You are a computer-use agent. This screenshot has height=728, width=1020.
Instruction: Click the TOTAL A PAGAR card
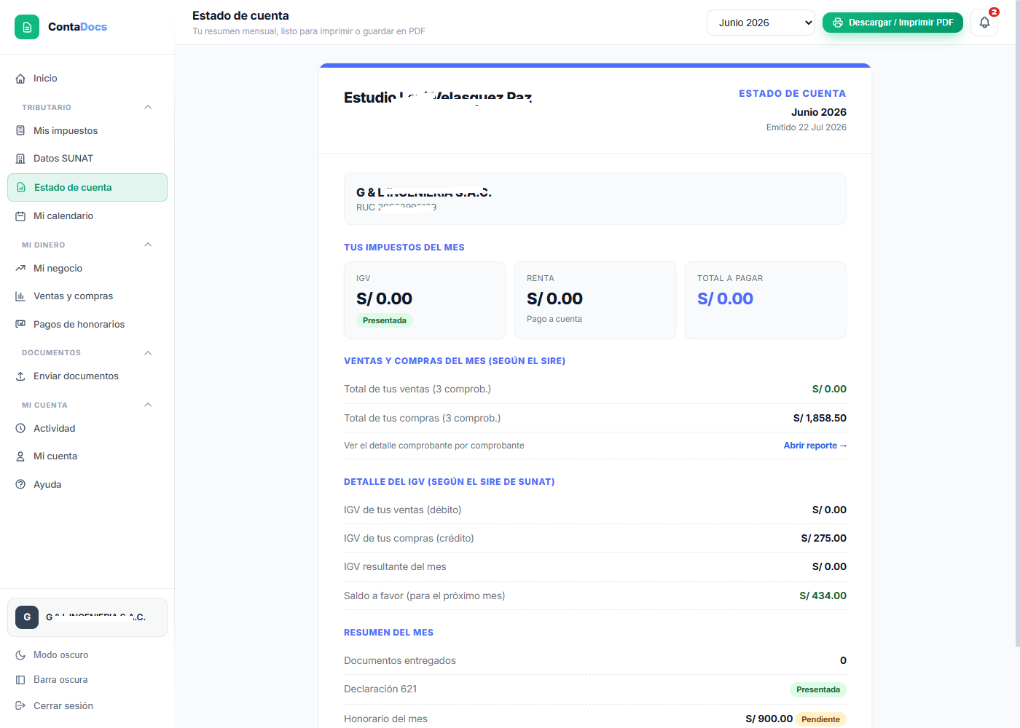pyautogui.click(x=766, y=300)
